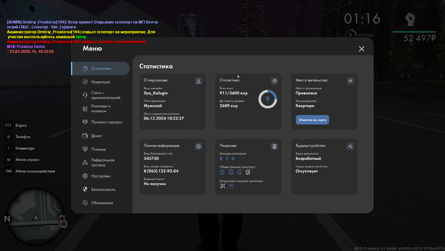The height and width of the screenshot is (251, 445).
Task: Go to the Донат section
Action: tap(97, 136)
